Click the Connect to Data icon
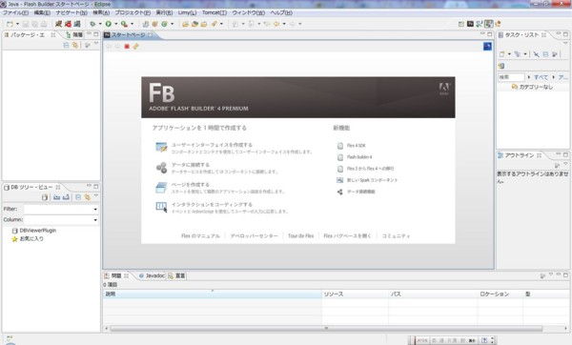 pos(161,168)
